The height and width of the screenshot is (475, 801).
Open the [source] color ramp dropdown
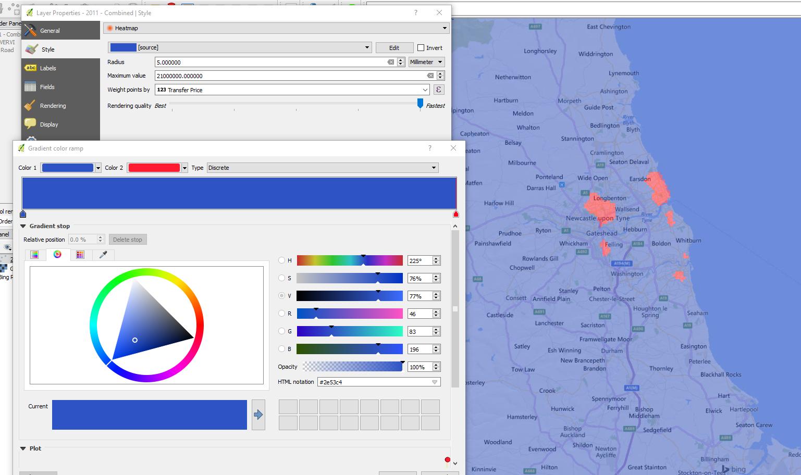click(x=240, y=47)
